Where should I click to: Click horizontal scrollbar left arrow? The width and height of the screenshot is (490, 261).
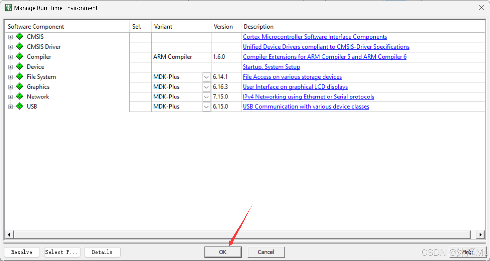coord(9,235)
